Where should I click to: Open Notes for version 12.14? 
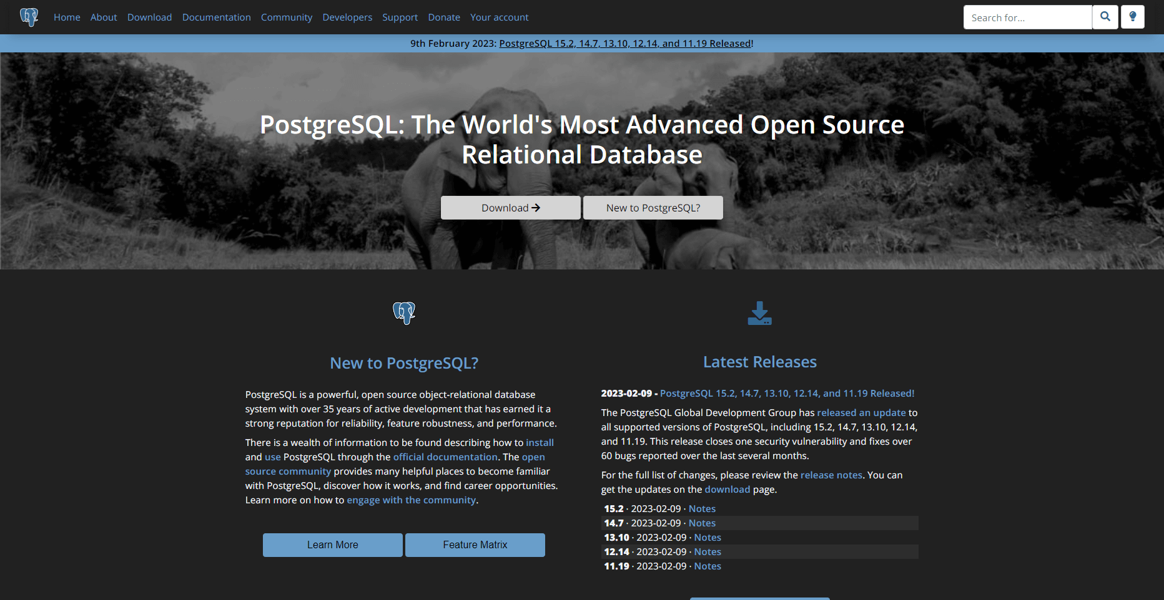point(708,552)
